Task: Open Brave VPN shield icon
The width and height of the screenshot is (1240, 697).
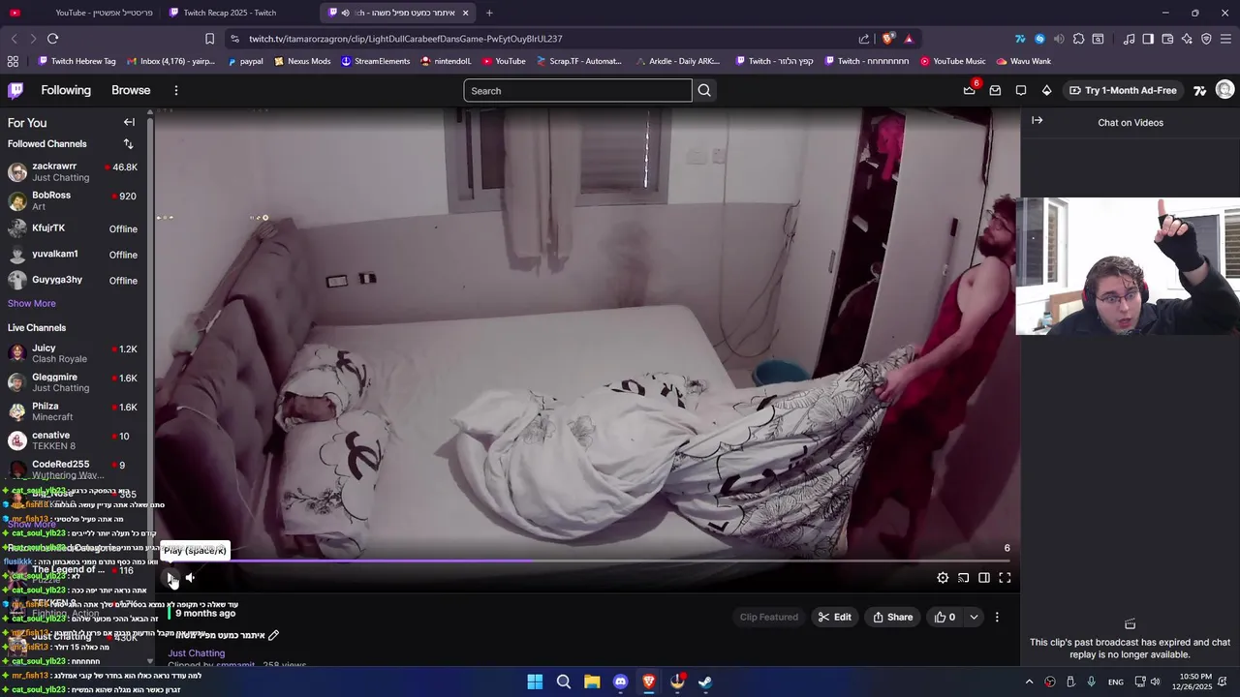Action: (x=1206, y=39)
